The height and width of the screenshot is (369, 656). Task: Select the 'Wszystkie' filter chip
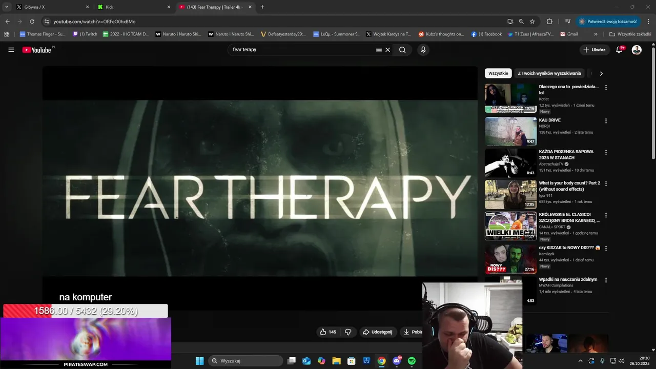[498, 73]
